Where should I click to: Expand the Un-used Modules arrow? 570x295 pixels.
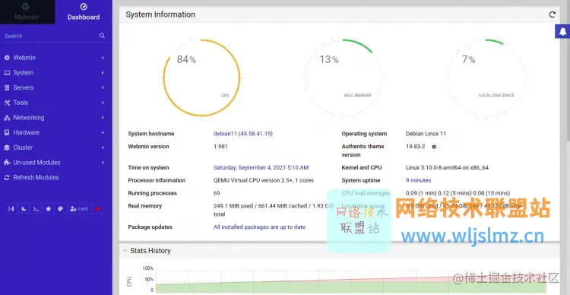(x=103, y=162)
